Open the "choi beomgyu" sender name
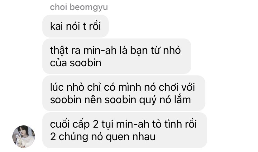The height and width of the screenshot is (152, 258). (79, 7)
